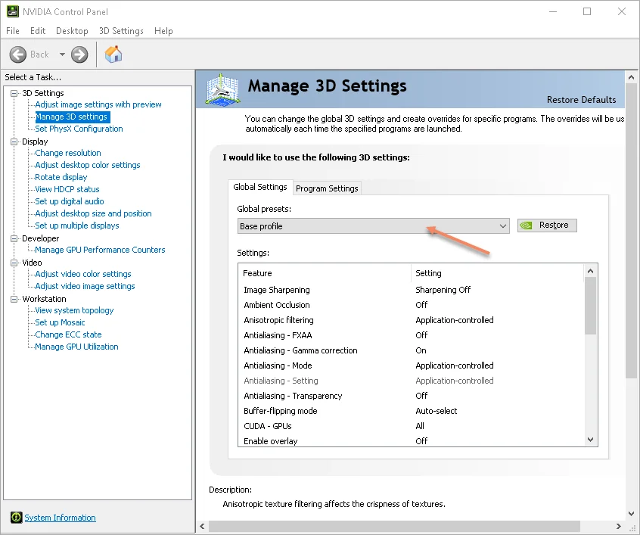Click the Restore Defaults link
640x535 pixels.
point(581,100)
